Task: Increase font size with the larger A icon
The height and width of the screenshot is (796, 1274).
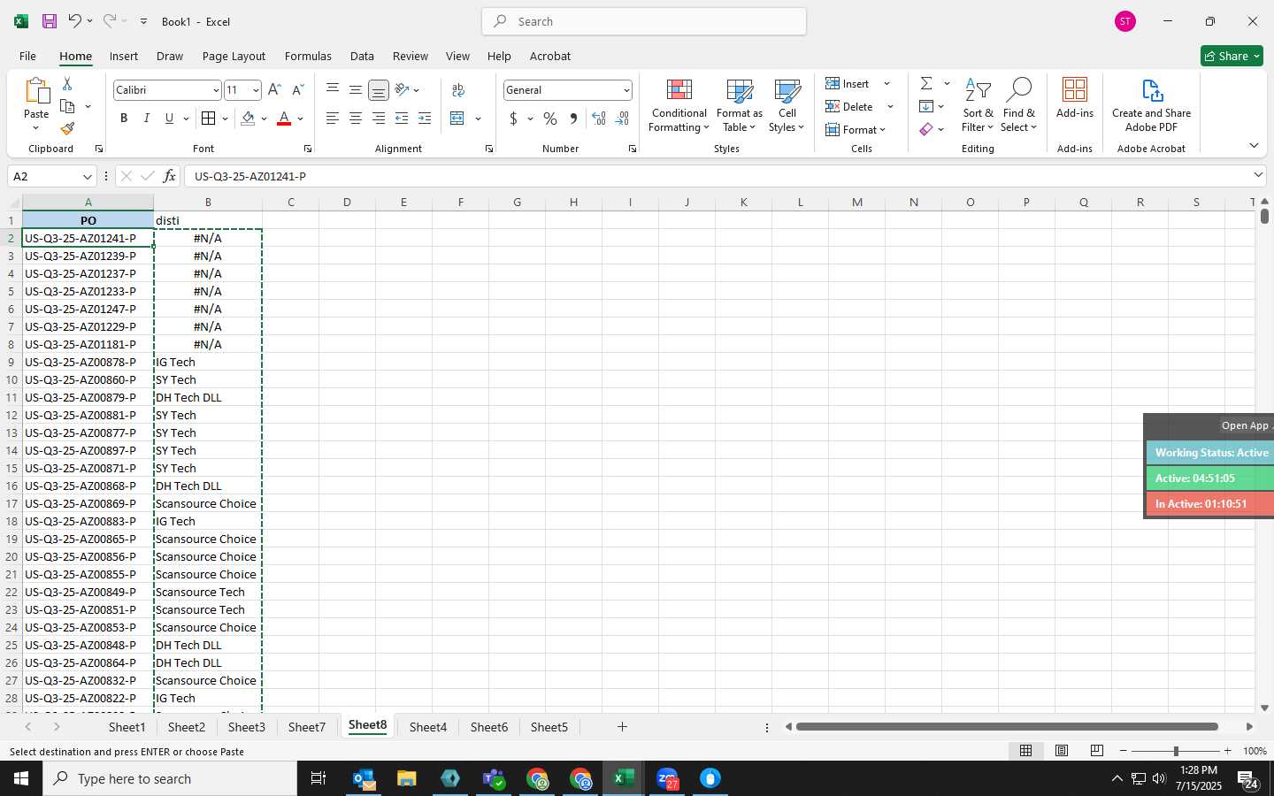Action: coord(274,89)
